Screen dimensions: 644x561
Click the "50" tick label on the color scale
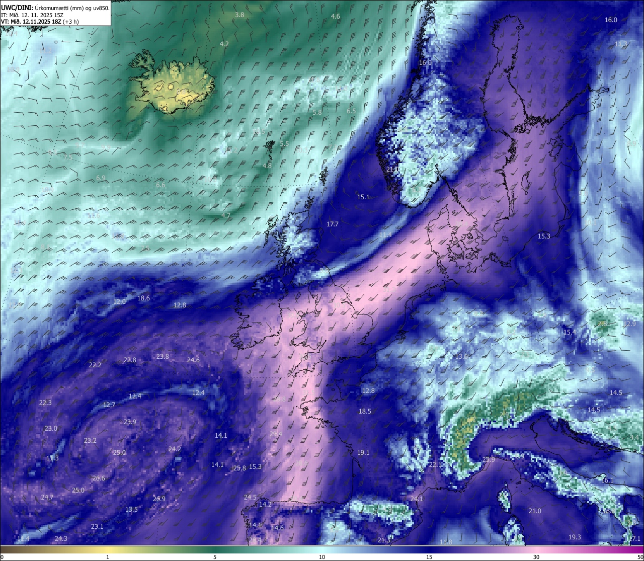pos(640,557)
